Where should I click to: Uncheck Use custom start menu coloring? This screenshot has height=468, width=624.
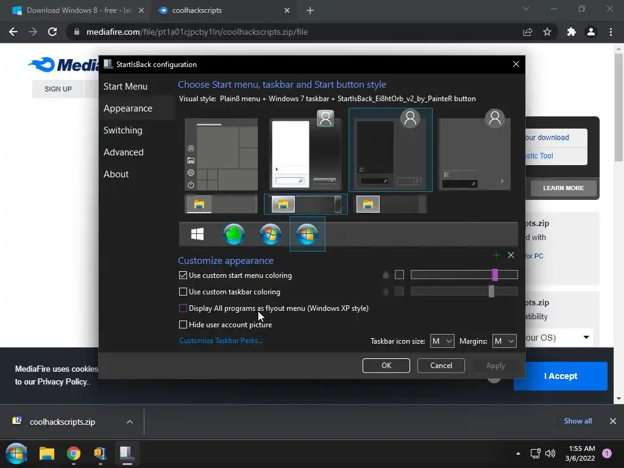point(183,275)
